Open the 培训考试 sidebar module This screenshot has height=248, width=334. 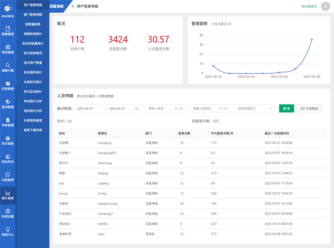(x=8, y=159)
